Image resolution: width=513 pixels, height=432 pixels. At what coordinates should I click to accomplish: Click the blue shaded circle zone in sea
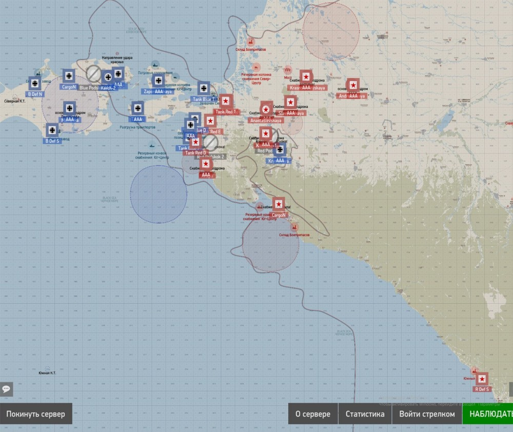click(x=159, y=194)
